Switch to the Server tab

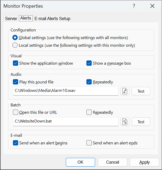11,18
